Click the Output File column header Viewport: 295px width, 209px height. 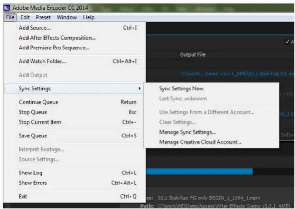[x=193, y=55]
